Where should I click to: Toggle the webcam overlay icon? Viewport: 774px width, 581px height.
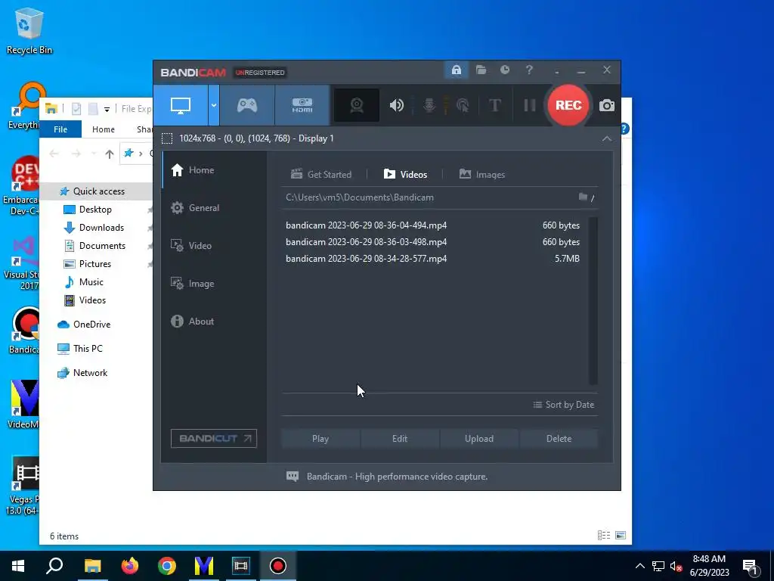coord(357,105)
